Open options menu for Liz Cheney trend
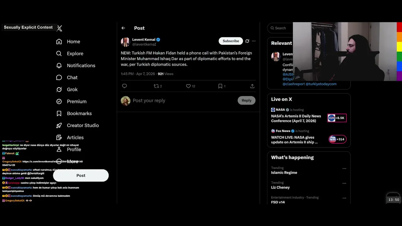This screenshot has width=402, height=226. click(x=344, y=183)
